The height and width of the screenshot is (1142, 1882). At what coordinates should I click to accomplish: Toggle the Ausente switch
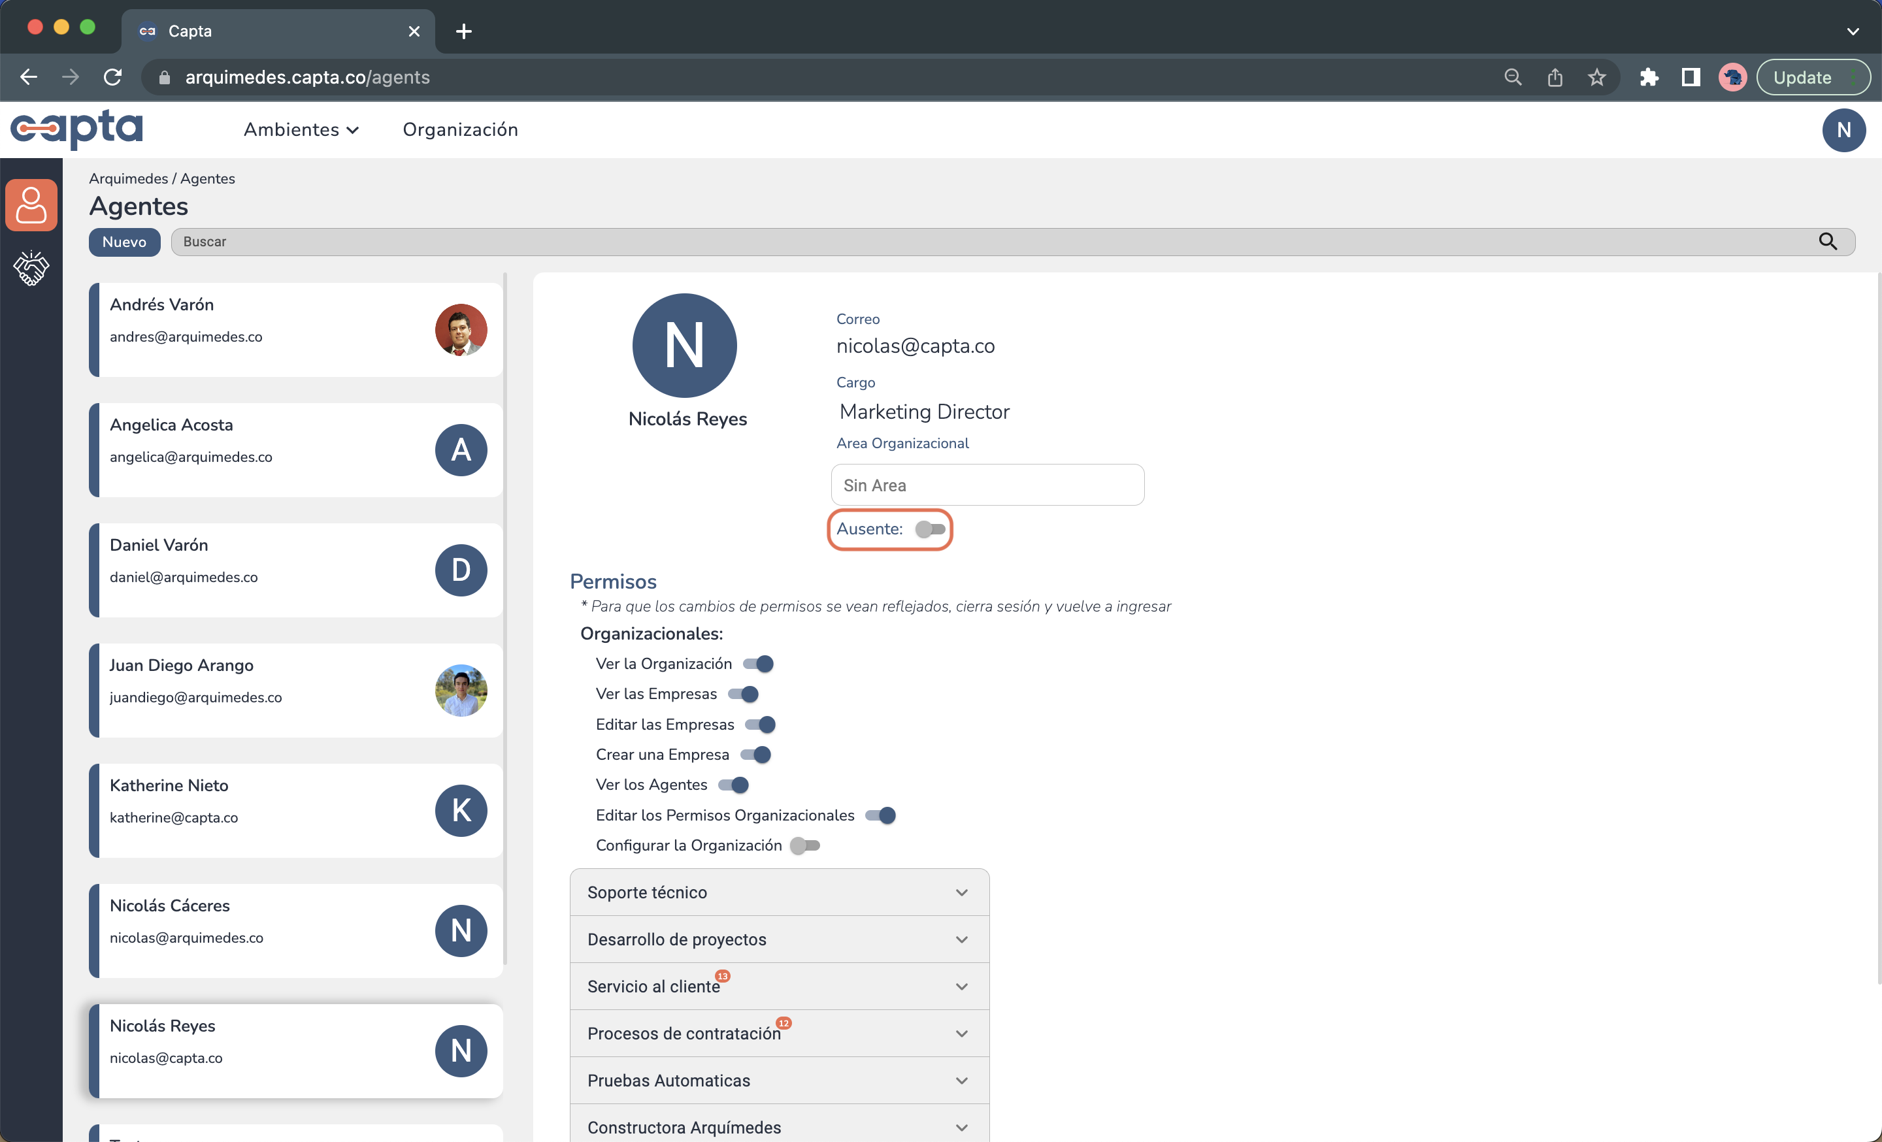[929, 529]
